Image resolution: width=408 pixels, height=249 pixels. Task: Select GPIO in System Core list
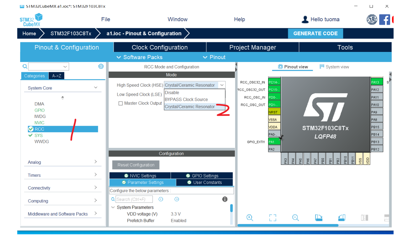click(40, 110)
